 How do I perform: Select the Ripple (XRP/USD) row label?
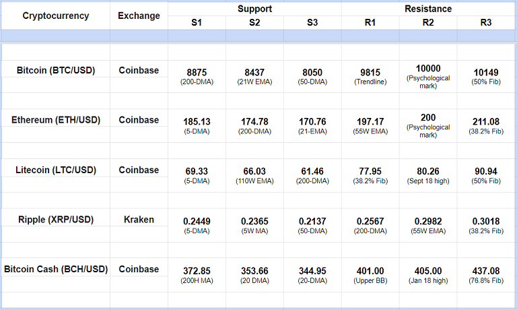point(56,220)
